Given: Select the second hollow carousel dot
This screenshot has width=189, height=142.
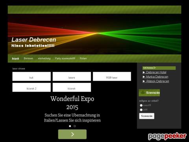Looking at the screenshot, I should click(75, 126).
